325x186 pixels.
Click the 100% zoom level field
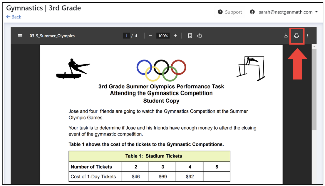pyautogui.click(x=163, y=36)
